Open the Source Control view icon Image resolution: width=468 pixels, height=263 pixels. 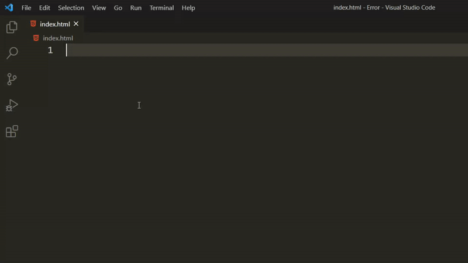pyautogui.click(x=12, y=79)
